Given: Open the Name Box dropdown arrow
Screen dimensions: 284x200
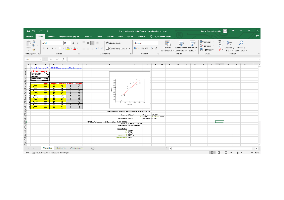Looking at the screenshot, I should (41, 59).
